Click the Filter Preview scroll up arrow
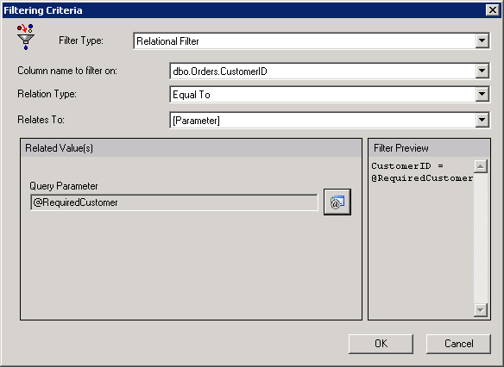This screenshot has height=367, width=504. (481, 166)
